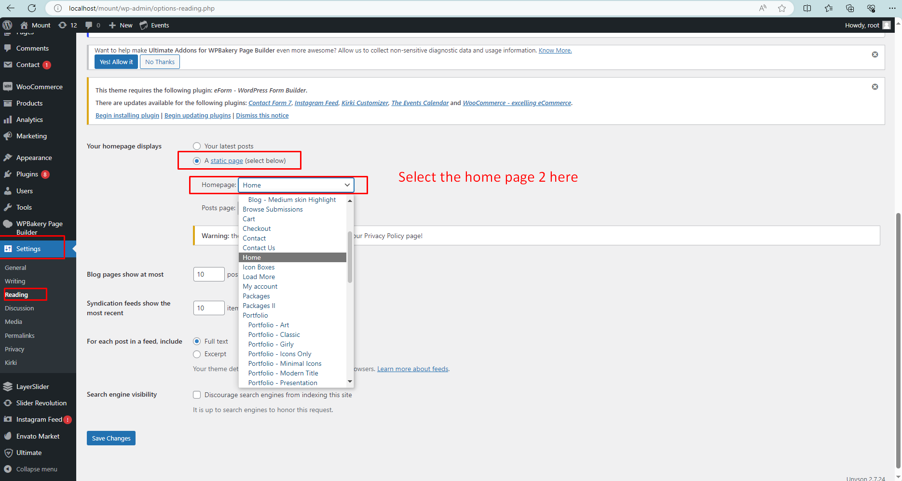Select Excerpt feed radio button

197,354
